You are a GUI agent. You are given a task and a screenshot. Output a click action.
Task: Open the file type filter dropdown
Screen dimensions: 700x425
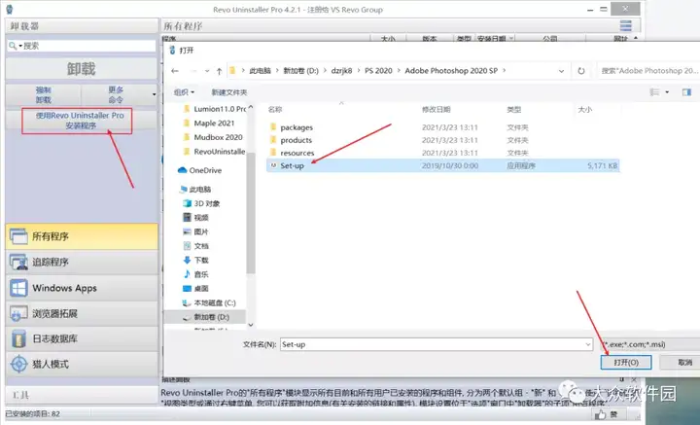[650, 344]
